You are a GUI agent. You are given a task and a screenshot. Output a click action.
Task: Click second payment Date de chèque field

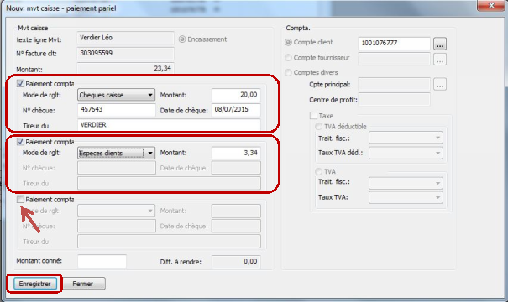point(236,168)
